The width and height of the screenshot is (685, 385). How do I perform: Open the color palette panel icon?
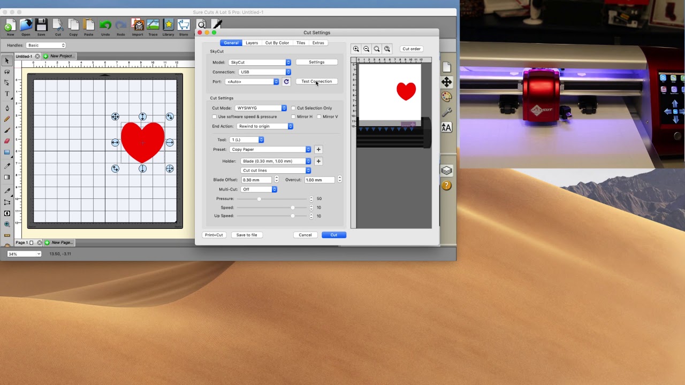(446, 97)
